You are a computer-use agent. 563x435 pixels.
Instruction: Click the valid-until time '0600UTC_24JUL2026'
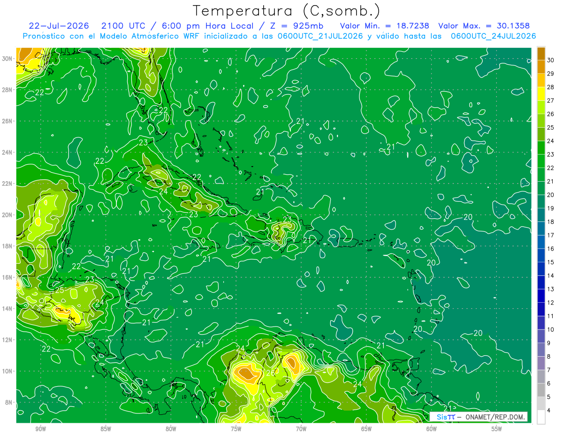click(493, 36)
